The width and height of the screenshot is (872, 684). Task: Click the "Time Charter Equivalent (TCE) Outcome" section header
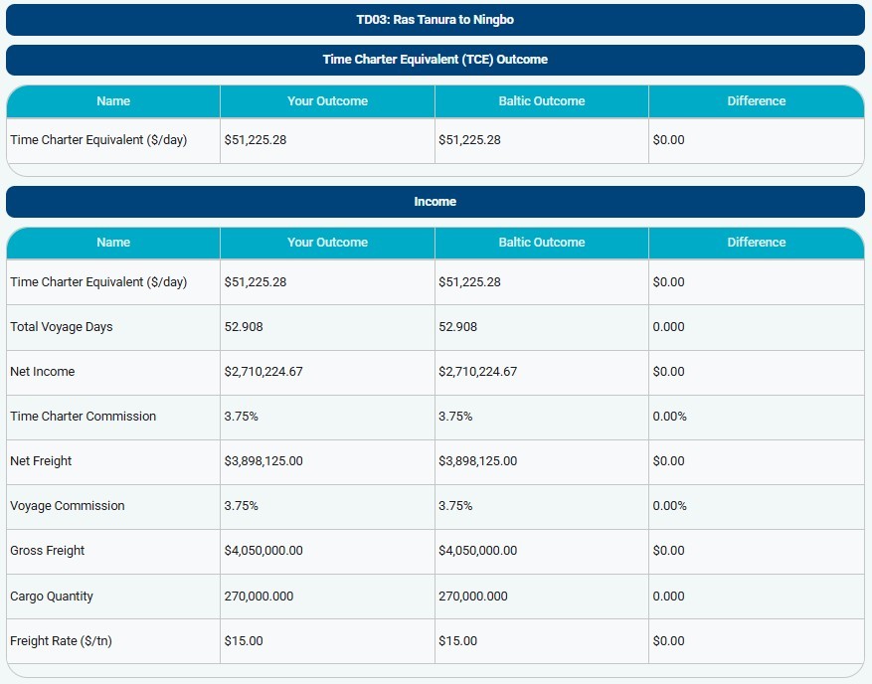[435, 60]
